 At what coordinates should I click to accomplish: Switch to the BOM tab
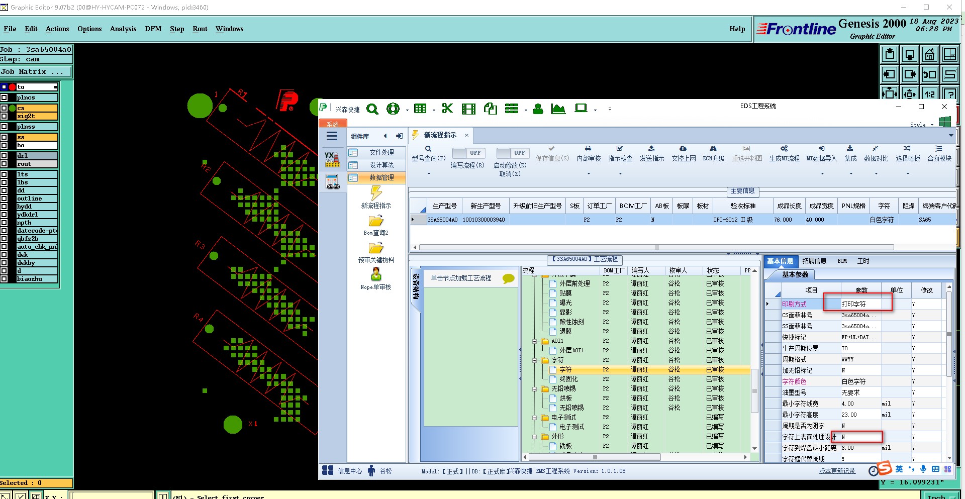(842, 261)
